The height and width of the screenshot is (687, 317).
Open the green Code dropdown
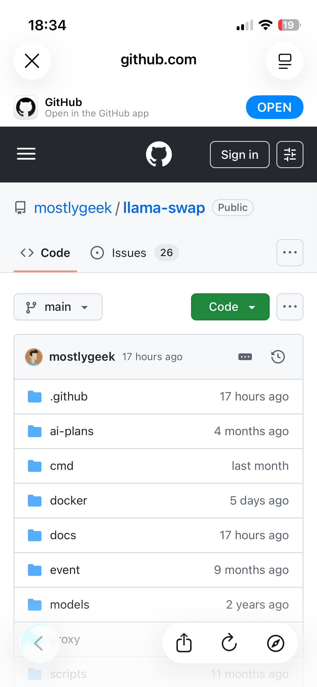point(230,307)
